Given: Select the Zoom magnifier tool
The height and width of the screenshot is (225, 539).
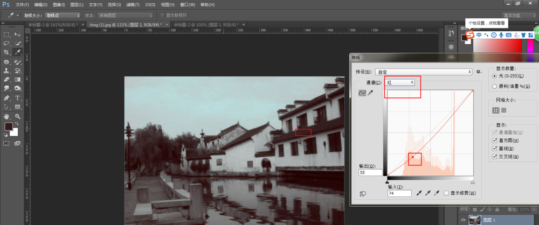Looking at the screenshot, I should [17, 116].
